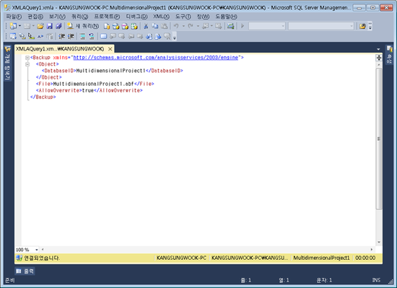Open the first empty combo box in toolbar
This screenshot has width=397, height=288.
[267, 26]
